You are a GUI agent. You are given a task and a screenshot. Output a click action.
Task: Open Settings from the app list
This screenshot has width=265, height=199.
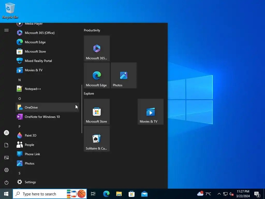(47, 182)
